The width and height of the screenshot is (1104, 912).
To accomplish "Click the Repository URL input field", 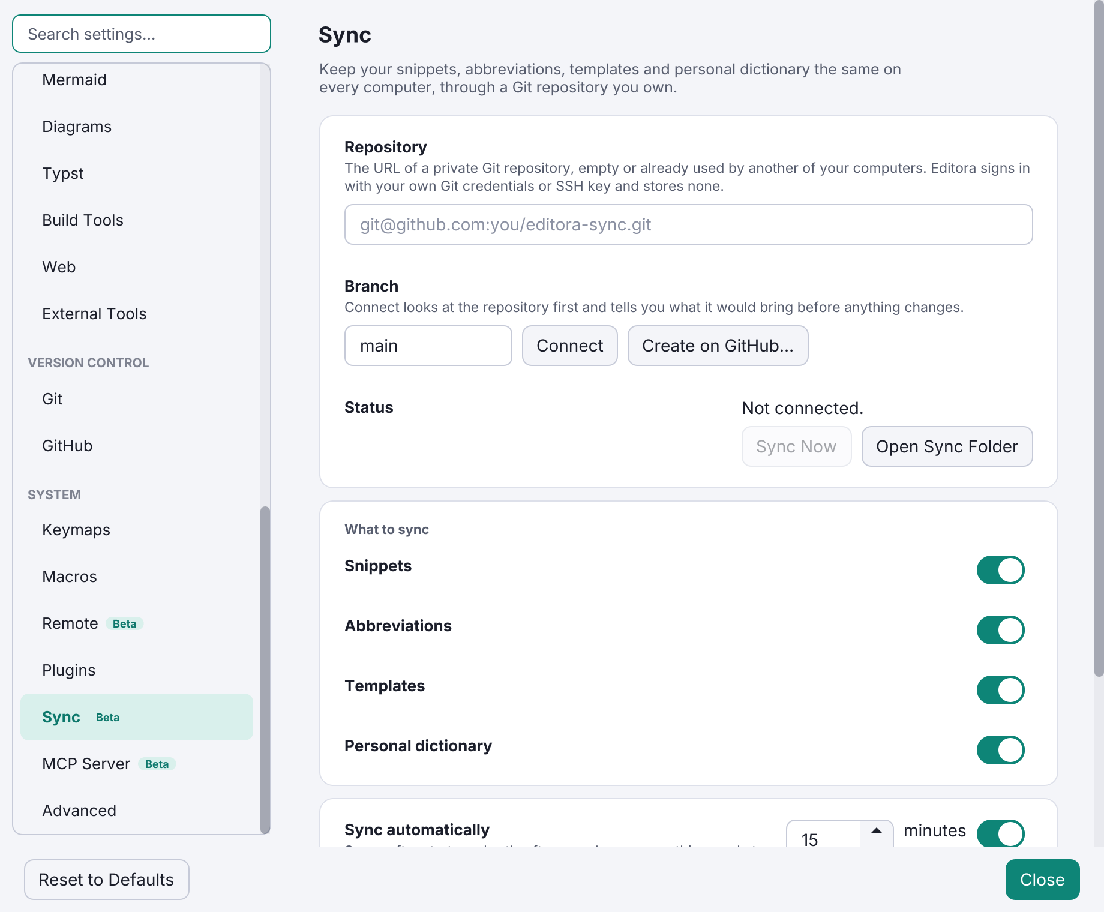I will (x=688, y=224).
